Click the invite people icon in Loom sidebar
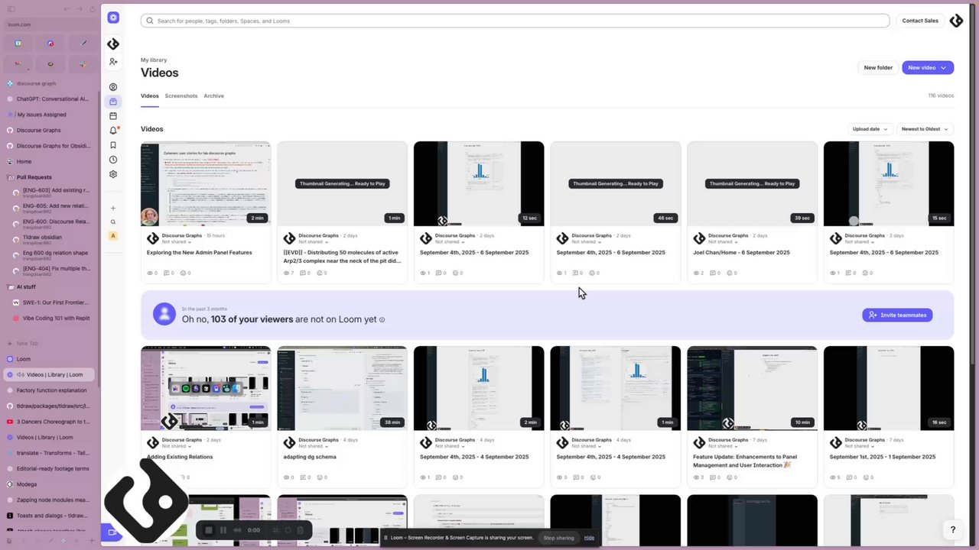This screenshot has height=550, width=979. pyautogui.click(x=113, y=62)
